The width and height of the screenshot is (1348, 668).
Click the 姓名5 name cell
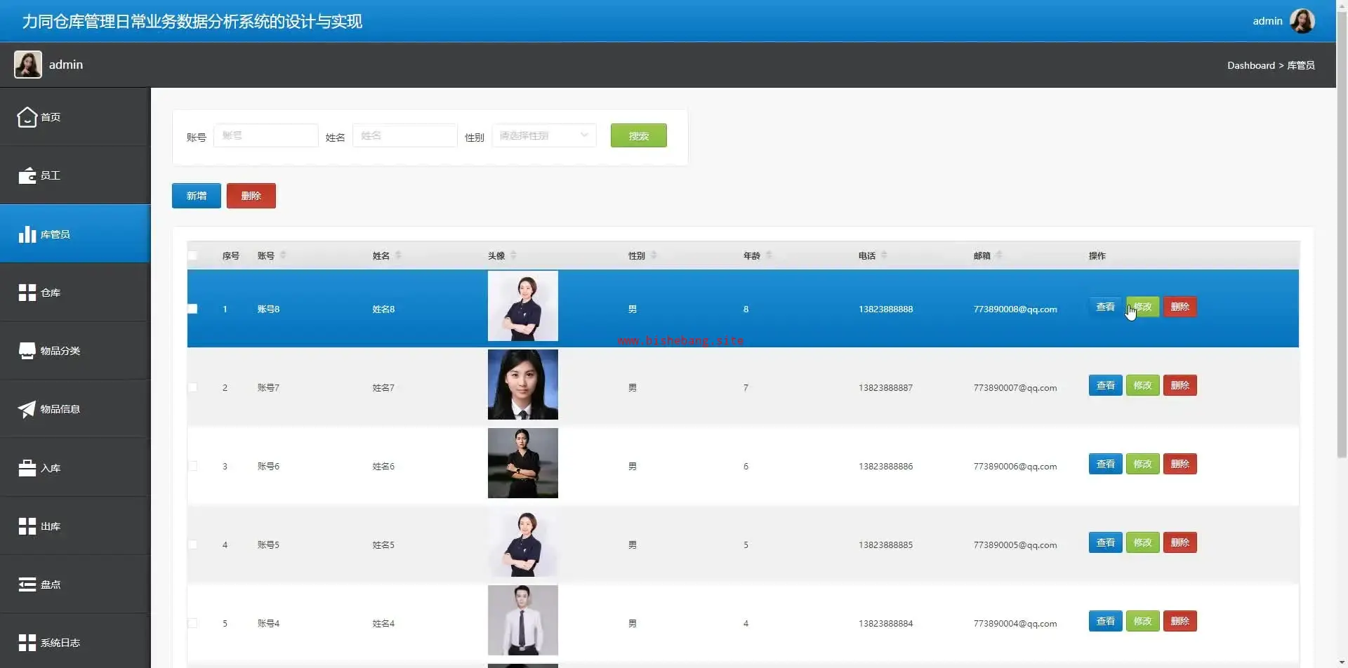[x=383, y=545]
